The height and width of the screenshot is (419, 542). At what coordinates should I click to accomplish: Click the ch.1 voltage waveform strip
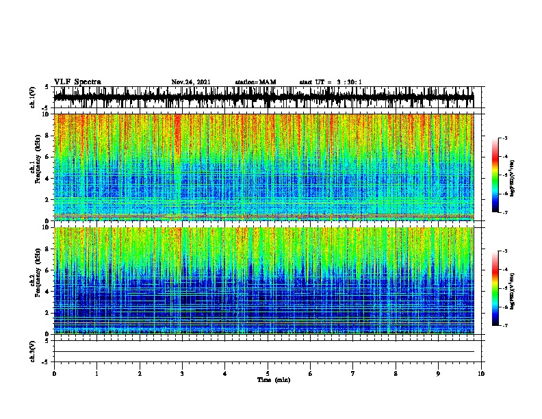[x=263, y=97]
